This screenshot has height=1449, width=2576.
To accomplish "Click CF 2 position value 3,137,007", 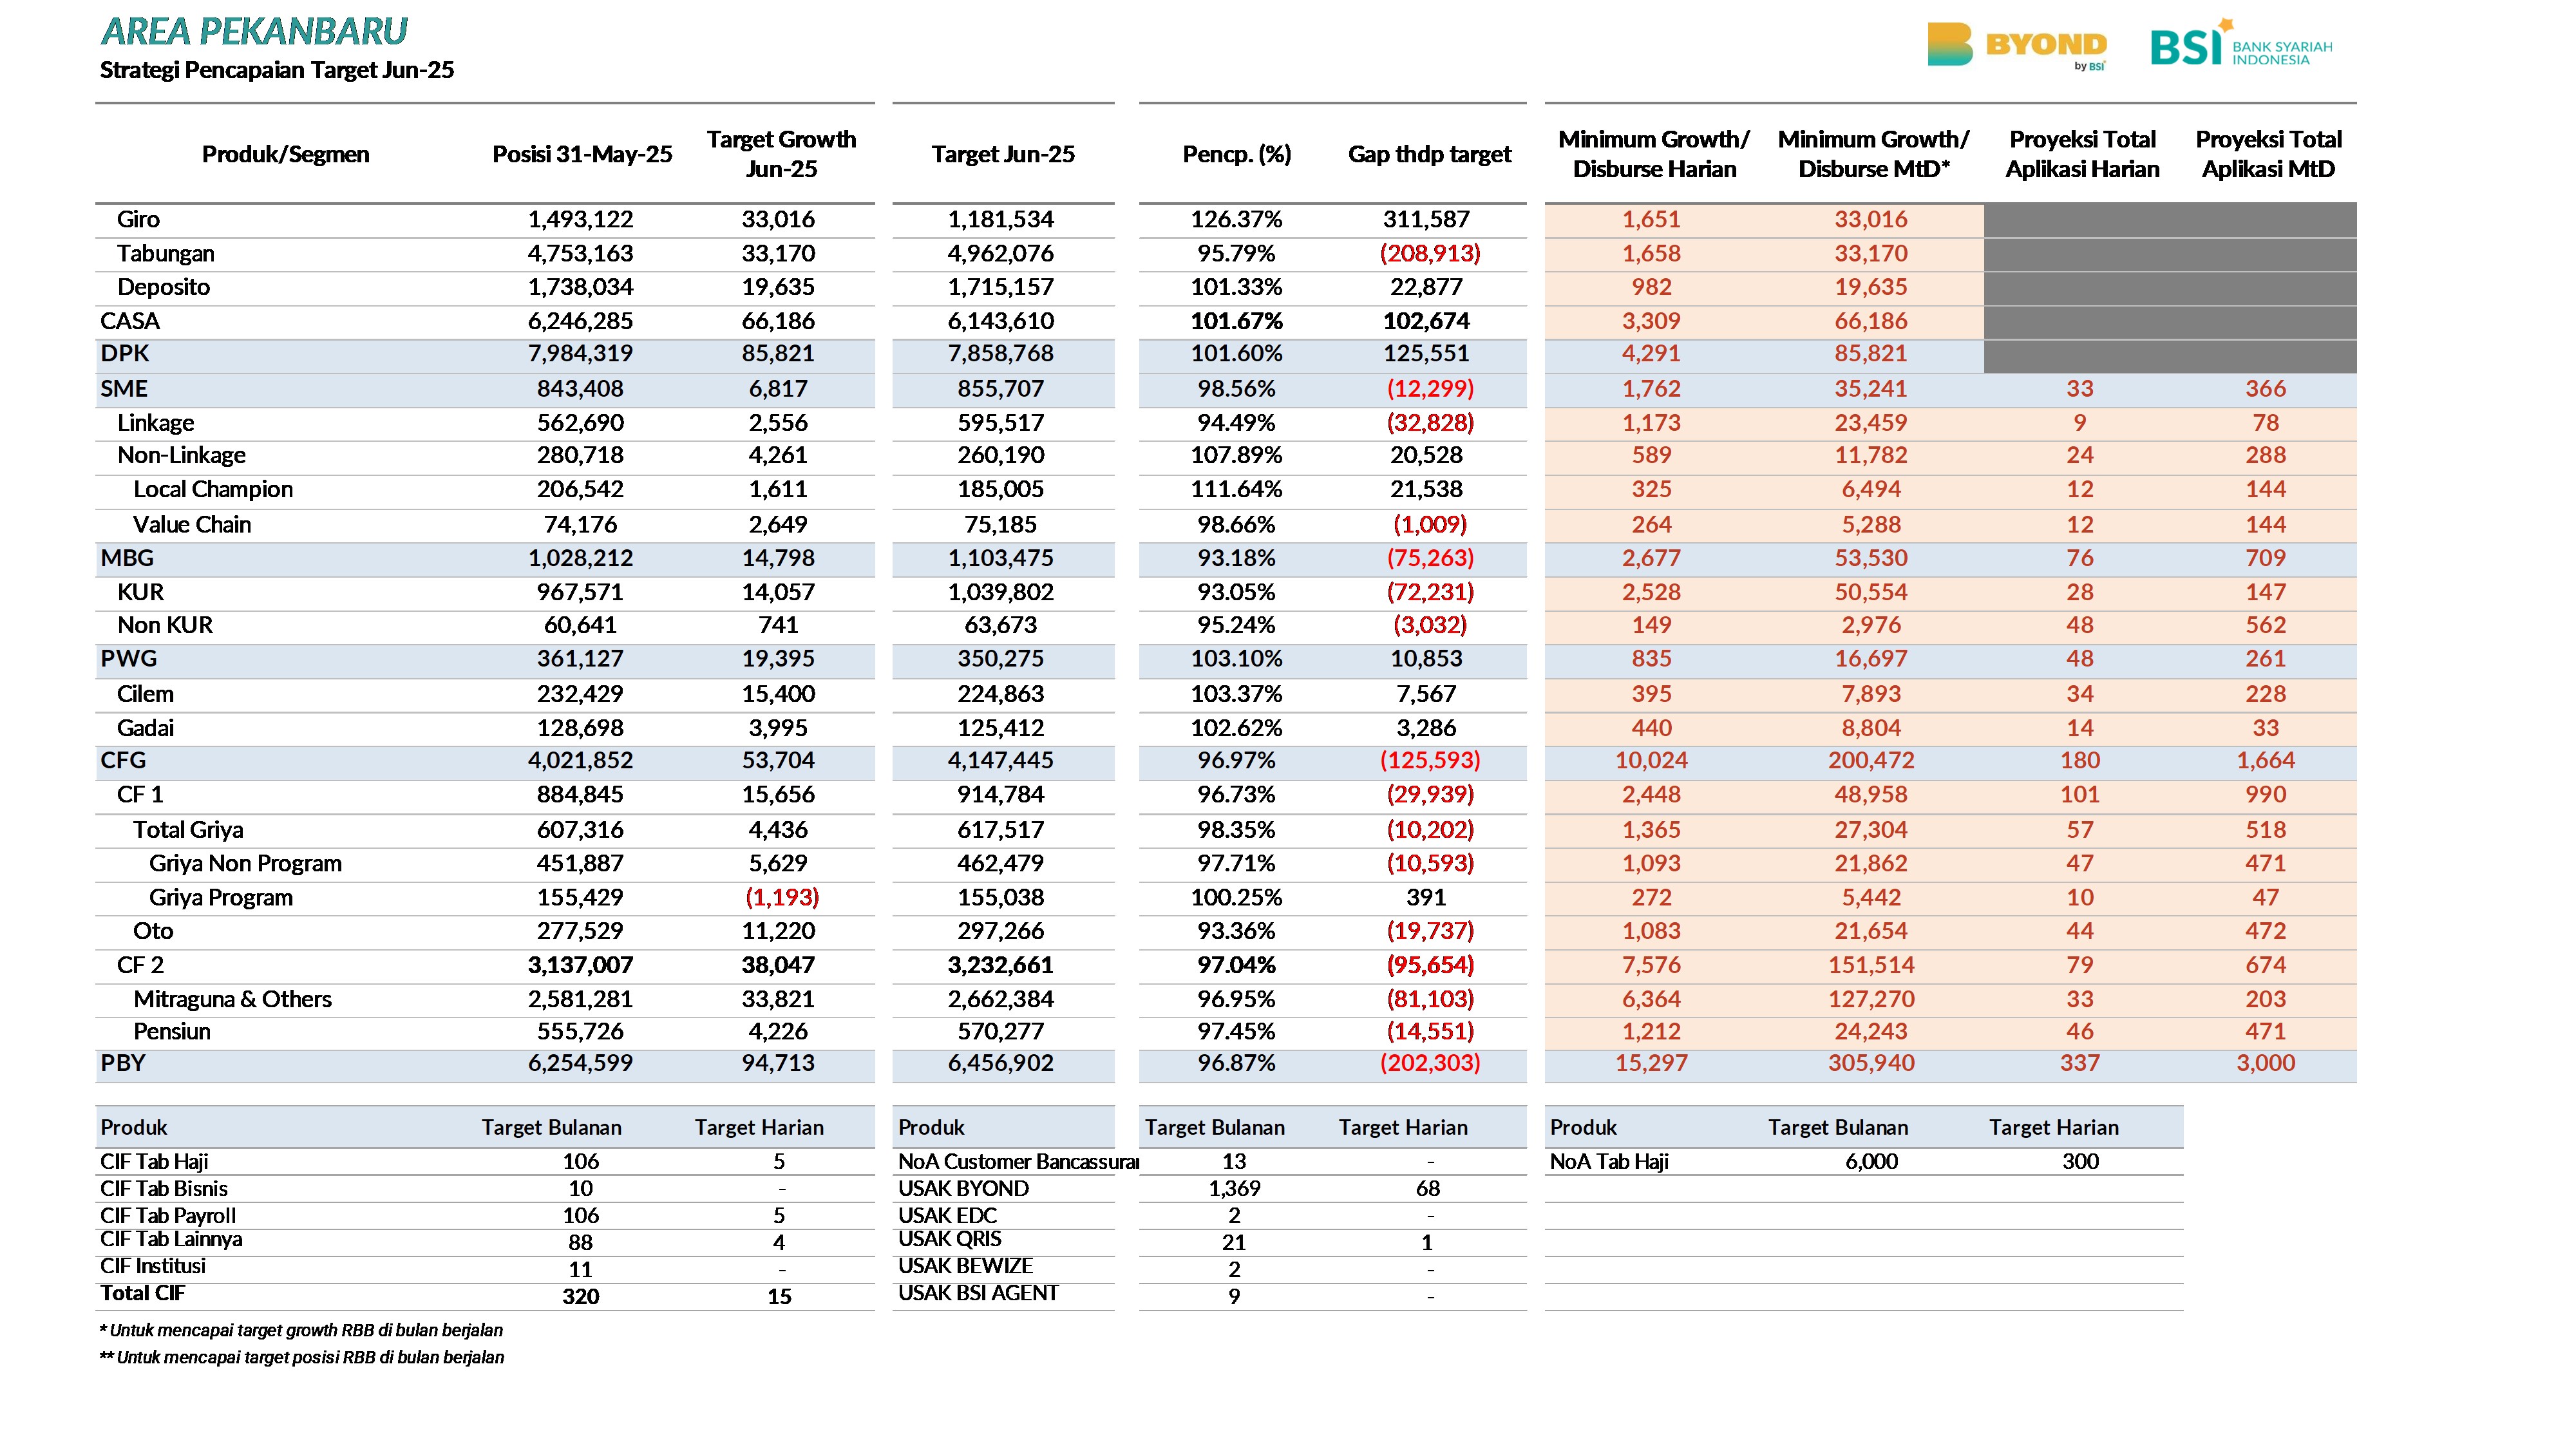I will (x=580, y=965).
